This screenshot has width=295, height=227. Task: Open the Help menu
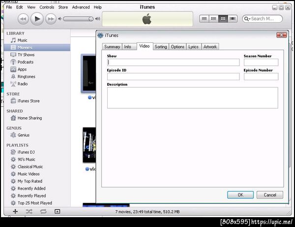pos(98,7)
